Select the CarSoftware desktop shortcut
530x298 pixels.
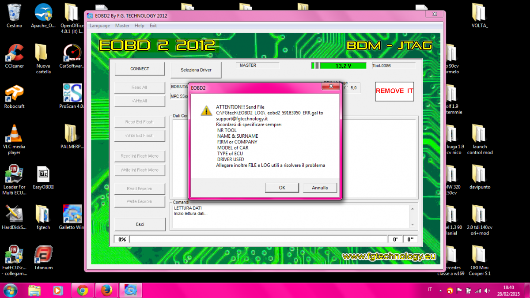tap(72, 56)
